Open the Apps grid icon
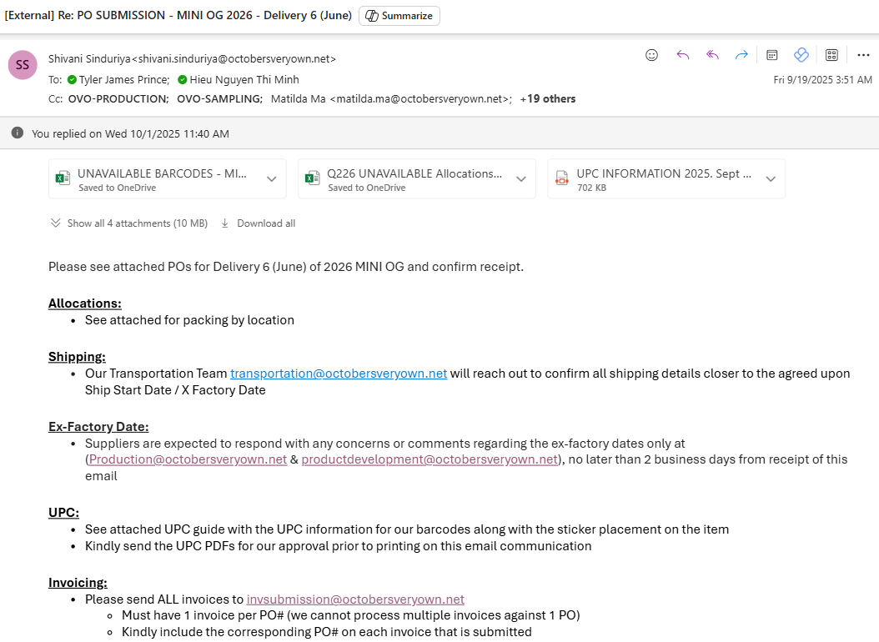Image resolution: width=879 pixels, height=642 pixels. click(x=831, y=55)
